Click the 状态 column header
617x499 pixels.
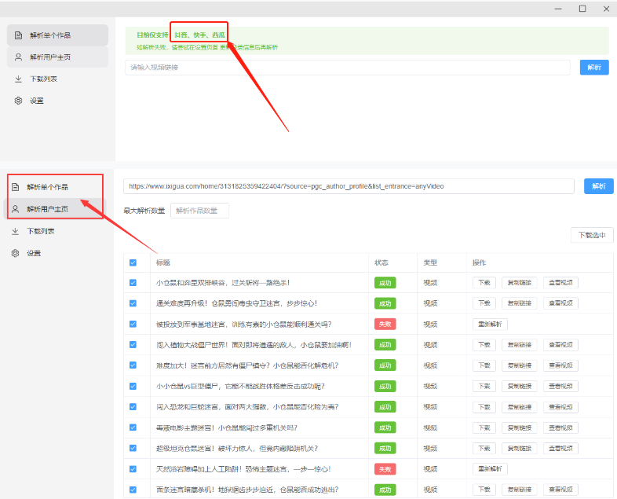381,262
